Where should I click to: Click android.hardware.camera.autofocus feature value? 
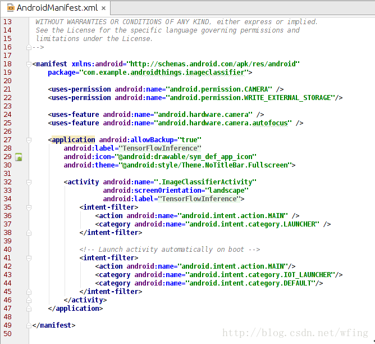point(223,123)
